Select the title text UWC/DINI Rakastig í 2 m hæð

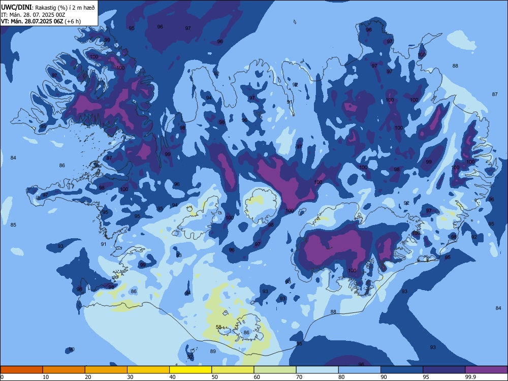point(48,8)
